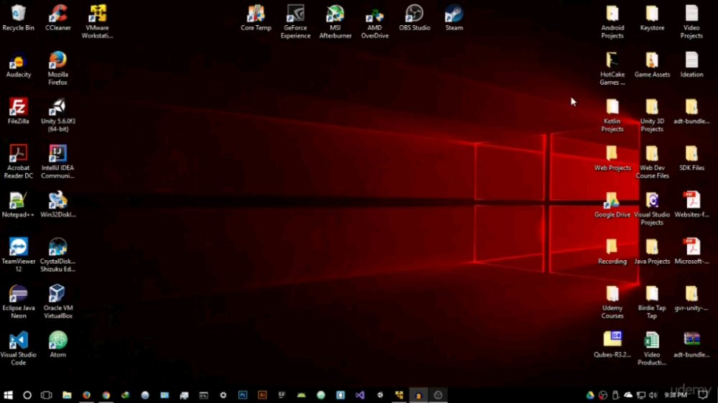This screenshot has width=718, height=403.
Task: Open OneDrive cloud tray icon
Action: tap(628, 395)
